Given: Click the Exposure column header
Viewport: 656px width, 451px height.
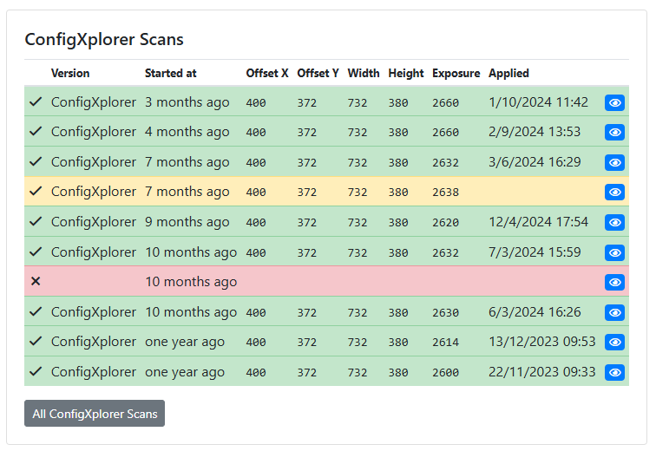Looking at the screenshot, I should pos(456,74).
